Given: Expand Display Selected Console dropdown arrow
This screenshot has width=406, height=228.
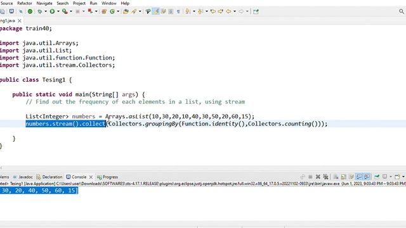Looking at the screenshot, I should click(391, 177).
